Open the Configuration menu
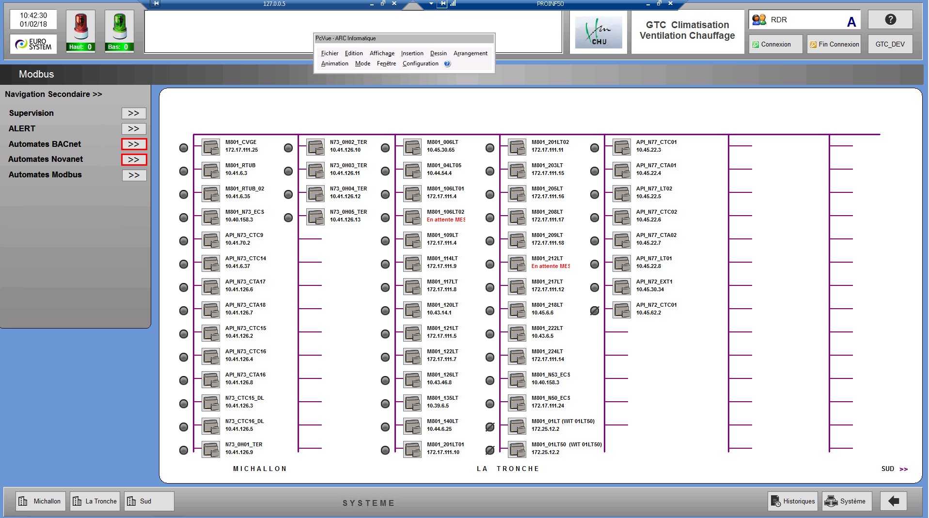Screen dimensions: 929x518 (x=420, y=63)
